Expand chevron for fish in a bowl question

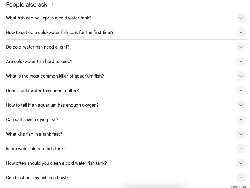click(x=241, y=178)
